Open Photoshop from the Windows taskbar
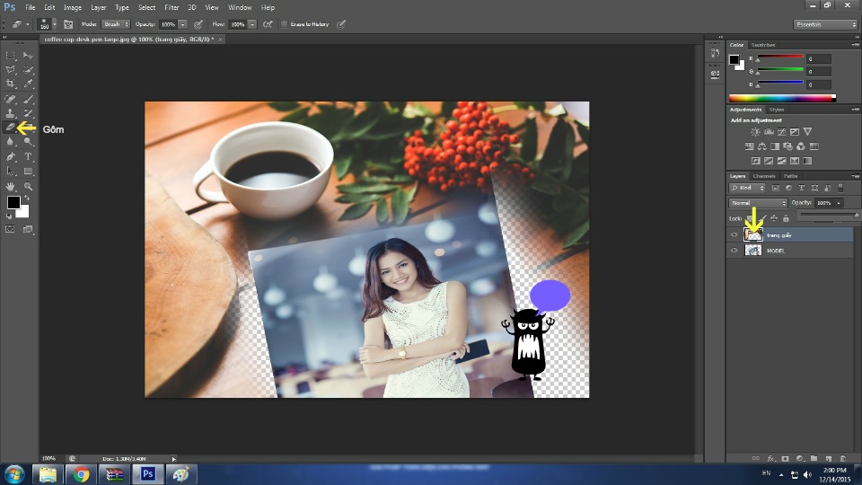 click(147, 474)
